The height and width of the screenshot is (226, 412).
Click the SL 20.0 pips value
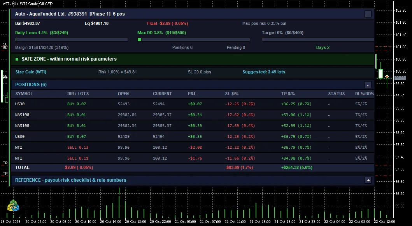pos(200,72)
